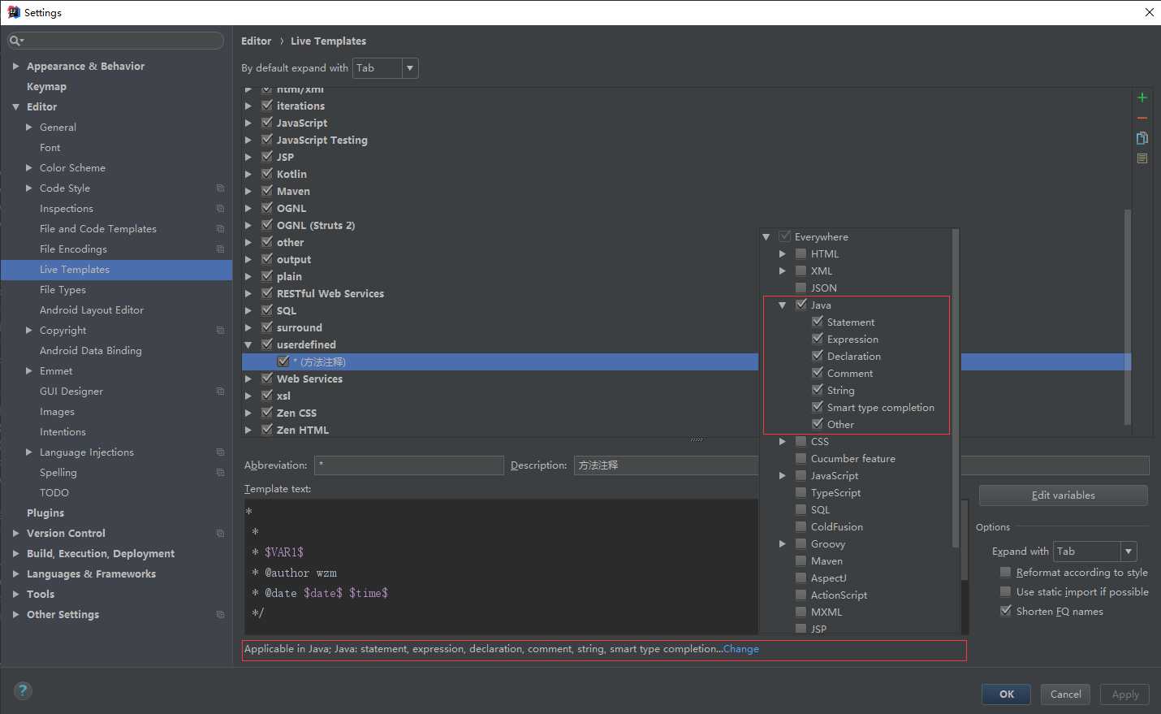This screenshot has width=1161, height=714.
Task: Click inside the Template text editor
Action: click(500, 567)
